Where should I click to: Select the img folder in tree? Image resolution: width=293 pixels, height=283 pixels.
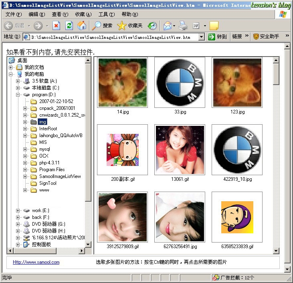point(42,122)
